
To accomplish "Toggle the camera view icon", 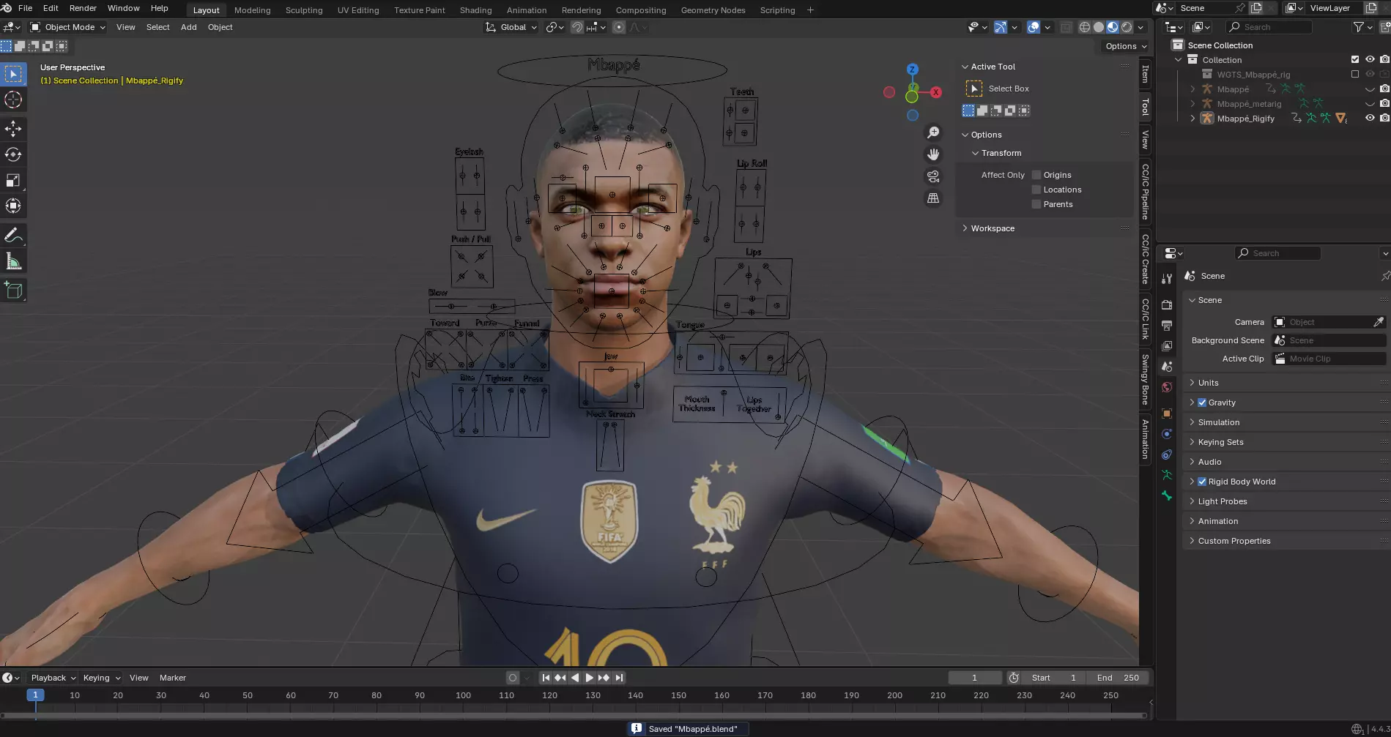I will click(x=933, y=176).
